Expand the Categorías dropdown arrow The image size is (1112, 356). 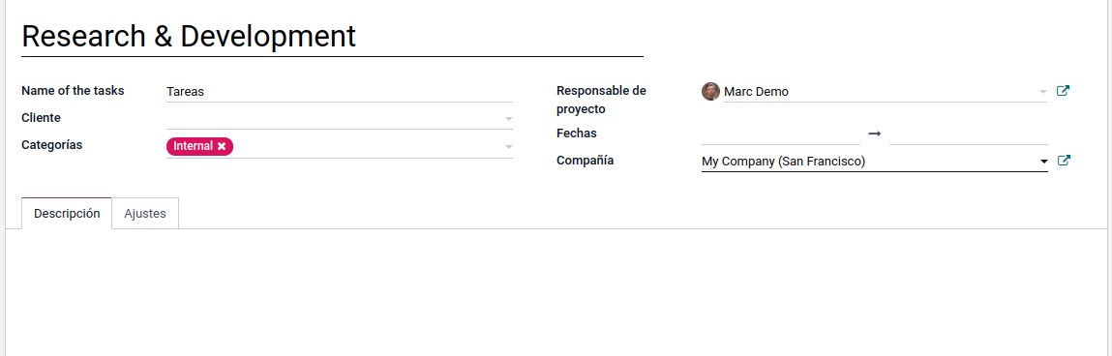pyautogui.click(x=508, y=147)
